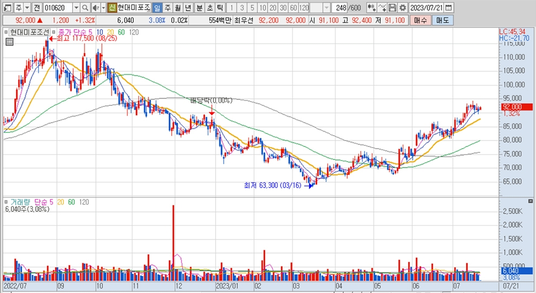Click the add candlestick indicator icon
Image resolution: width=536 pixels, height=293 pixels.
pyautogui.click(x=371, y=8)
